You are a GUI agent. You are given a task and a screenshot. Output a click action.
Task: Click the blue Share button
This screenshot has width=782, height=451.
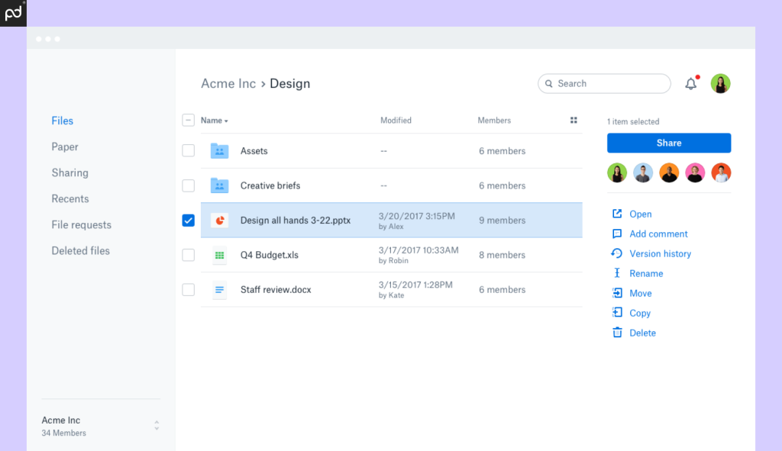tap(669, 143)
